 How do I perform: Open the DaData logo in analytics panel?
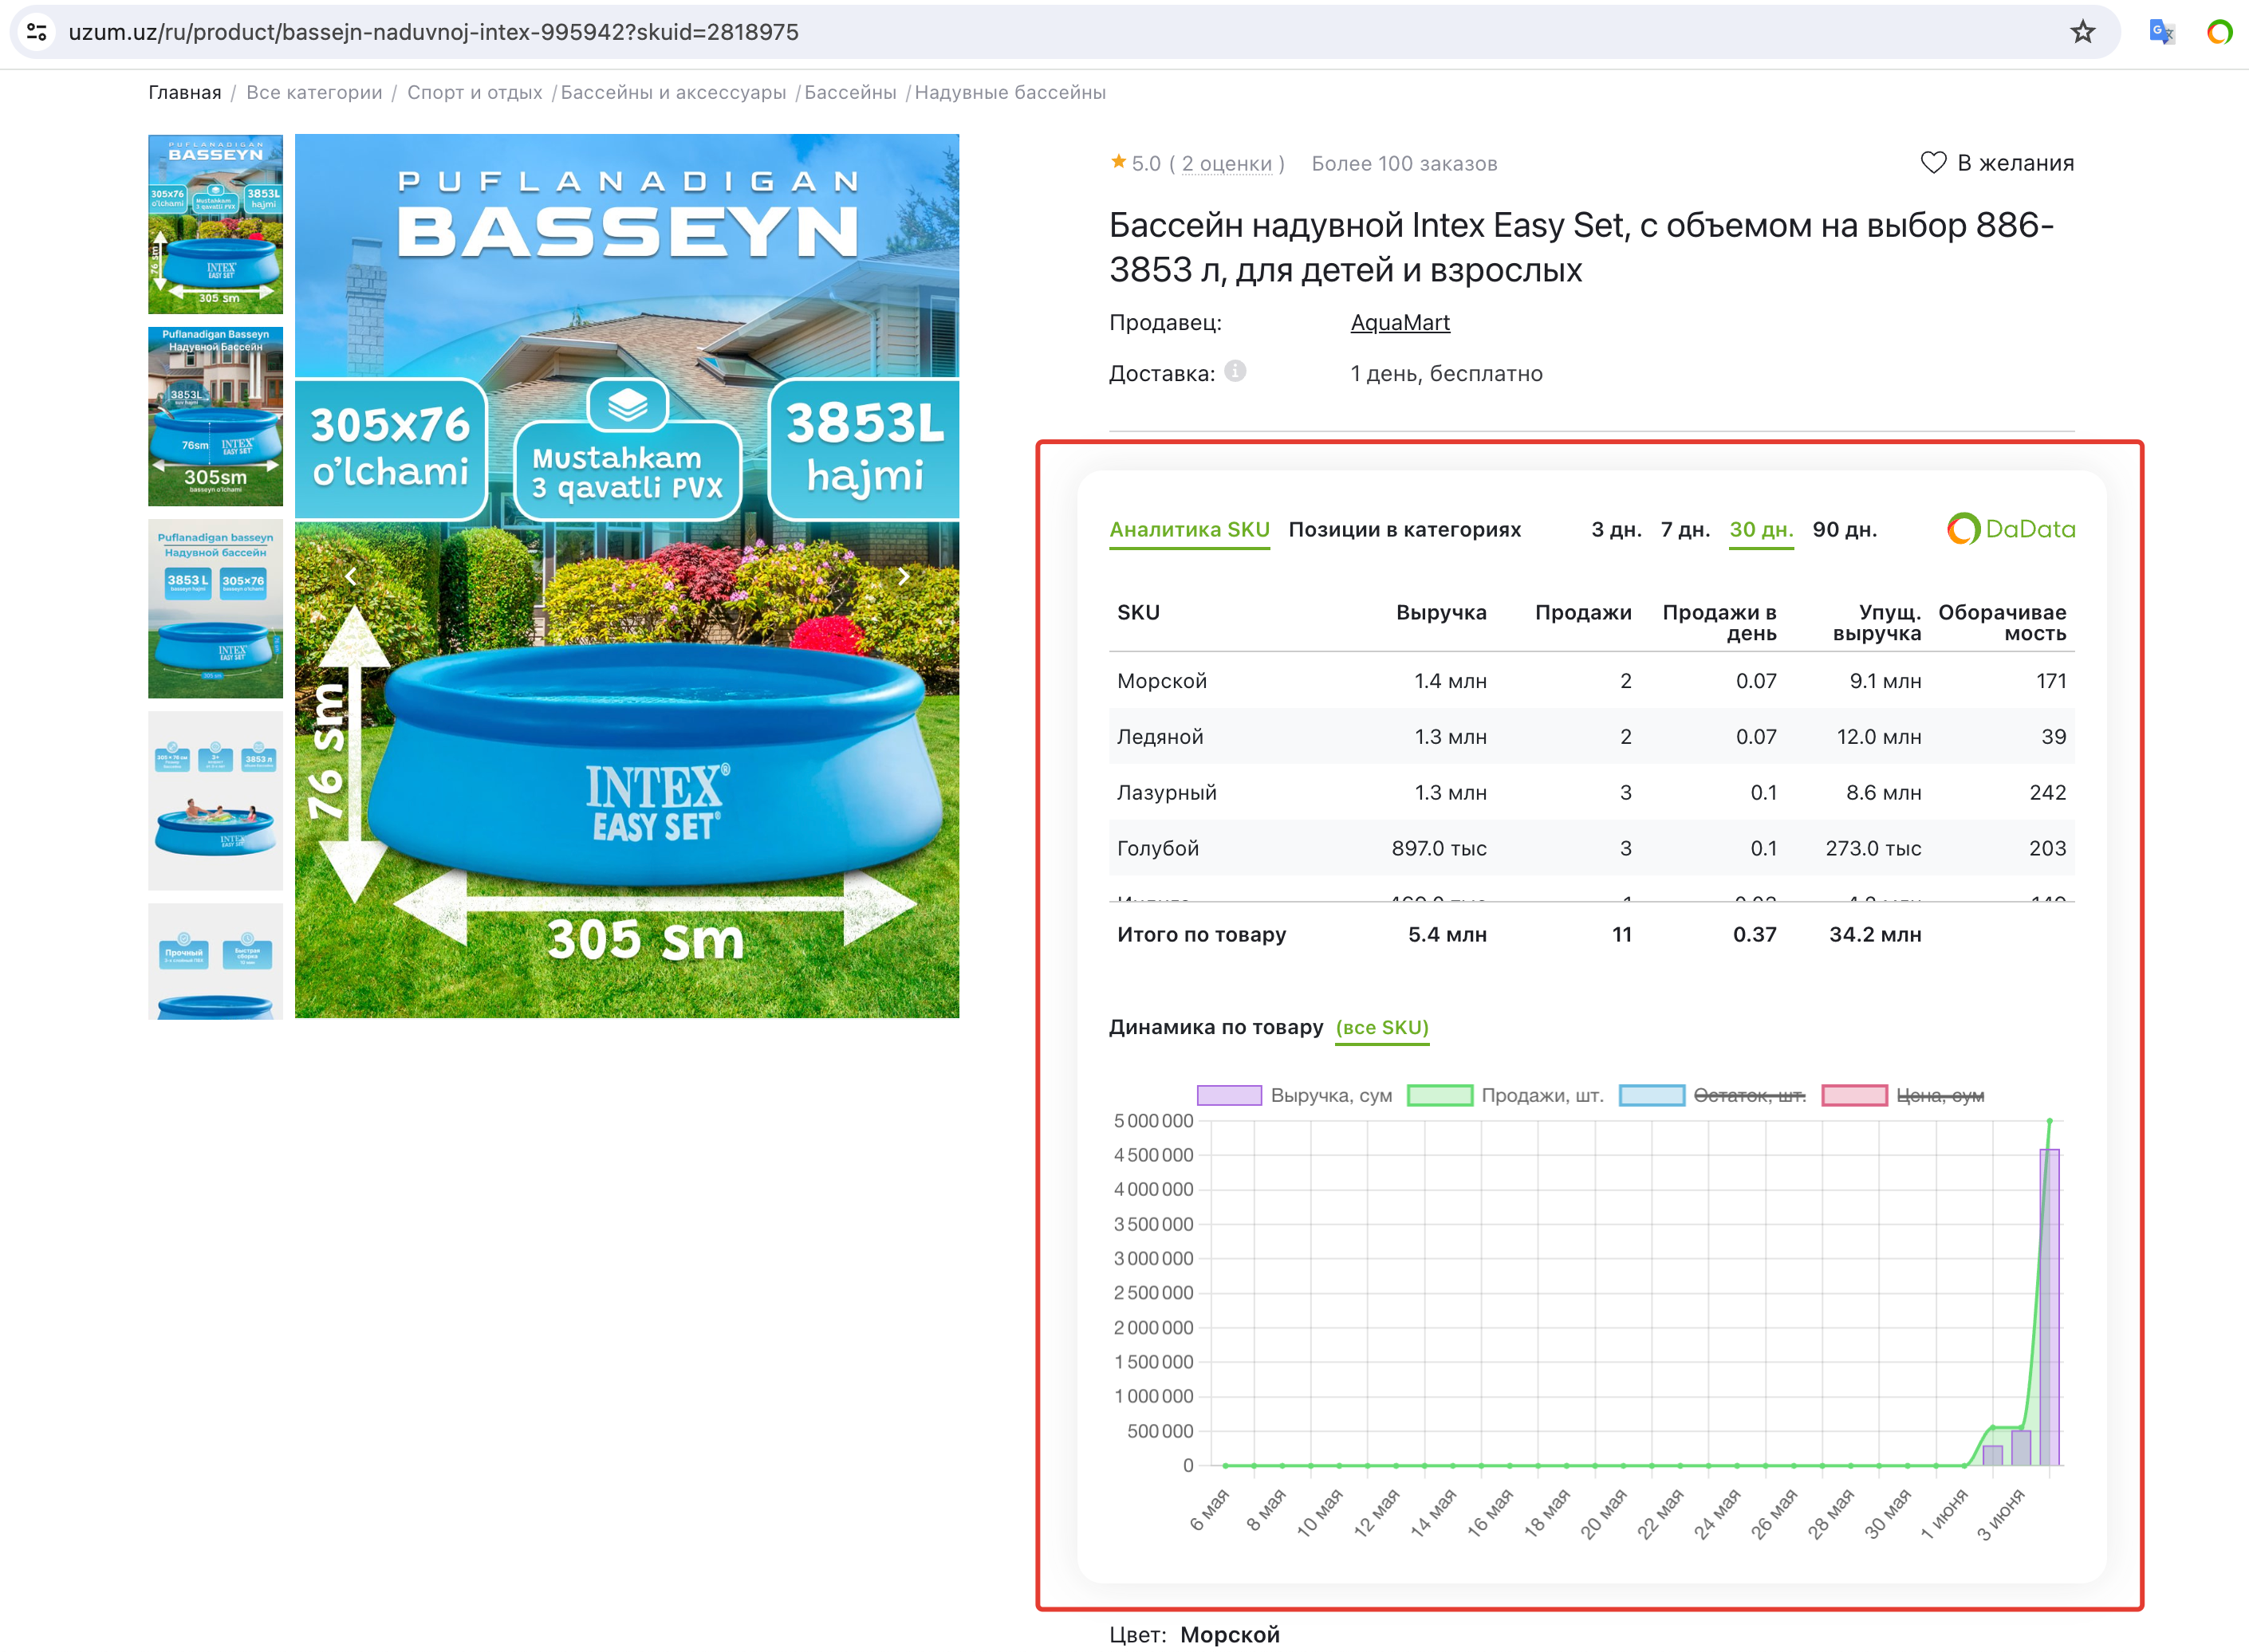coord(2011,529)
